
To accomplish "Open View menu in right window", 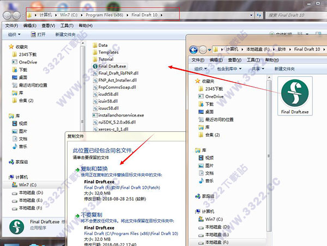I will click(x=234, y=60).
